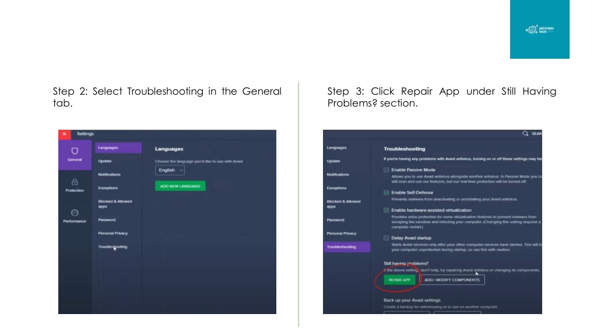
Task: Select the purple highlighted Languages tab
Action: click(118, 148)
